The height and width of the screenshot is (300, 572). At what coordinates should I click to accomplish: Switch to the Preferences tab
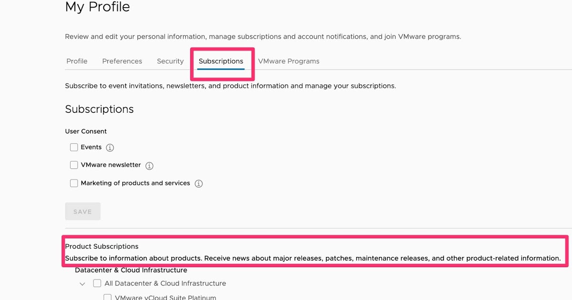[x=122, y=61]
